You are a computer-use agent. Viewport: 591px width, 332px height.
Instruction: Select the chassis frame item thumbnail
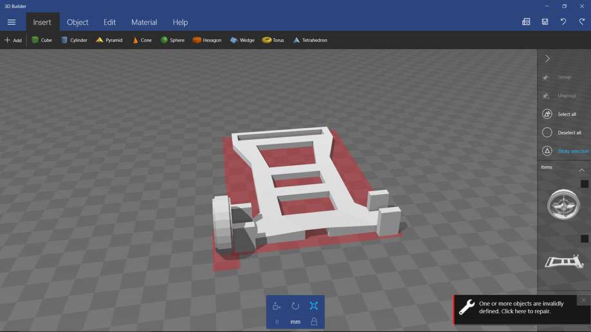(x=564, y=261)
